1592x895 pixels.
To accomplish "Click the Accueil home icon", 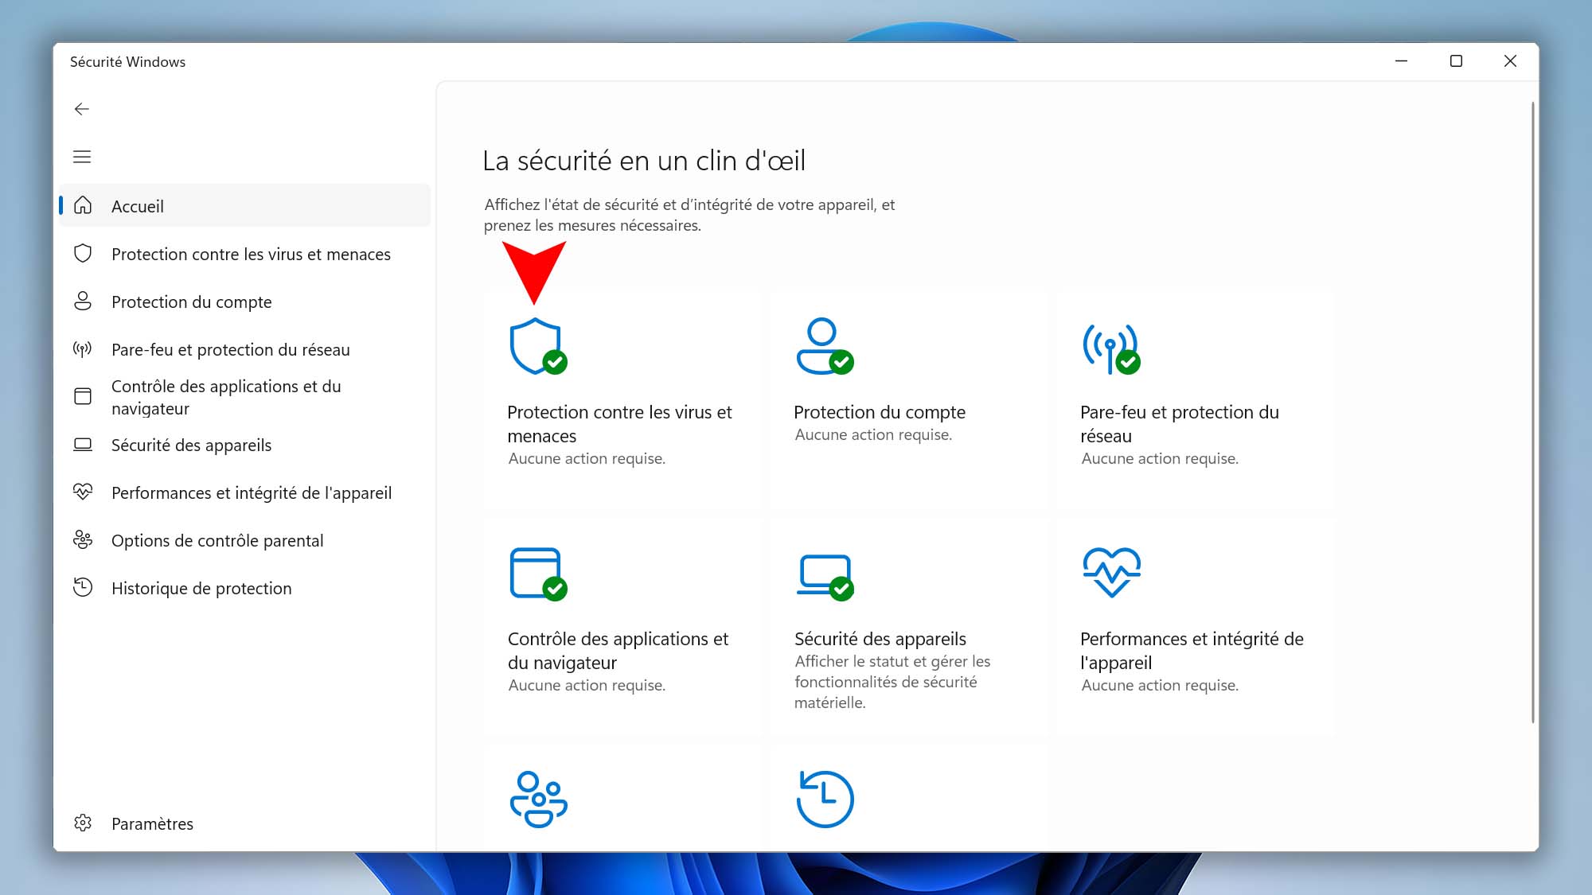I will point(83,205).
